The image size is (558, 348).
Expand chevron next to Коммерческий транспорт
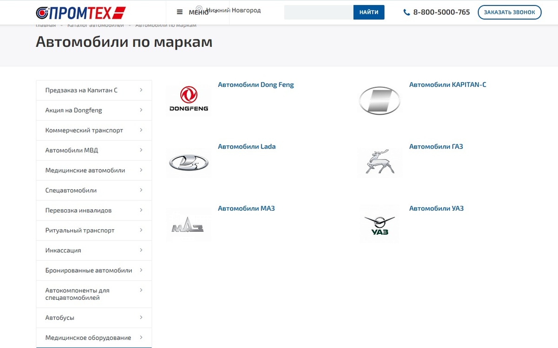click(141, 130)
